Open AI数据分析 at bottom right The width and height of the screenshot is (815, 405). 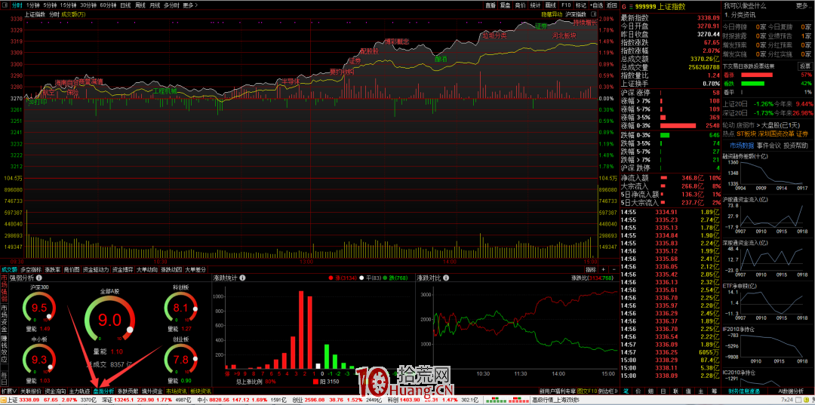(x=792, y=391)
